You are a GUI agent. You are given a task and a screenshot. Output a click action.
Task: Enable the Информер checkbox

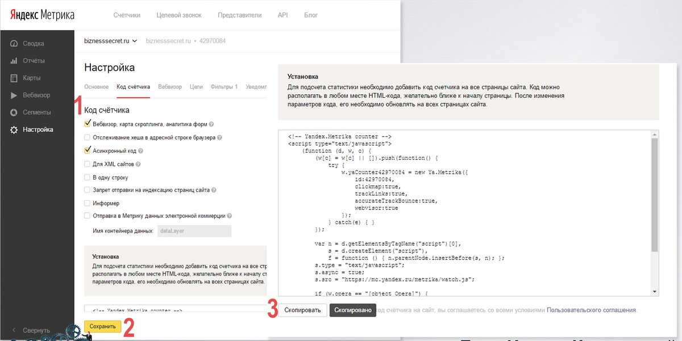[x=87, y=203]
